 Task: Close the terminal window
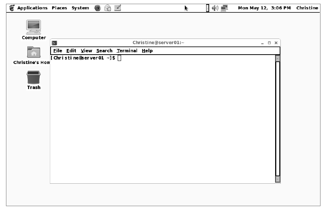tap(276, 43)
